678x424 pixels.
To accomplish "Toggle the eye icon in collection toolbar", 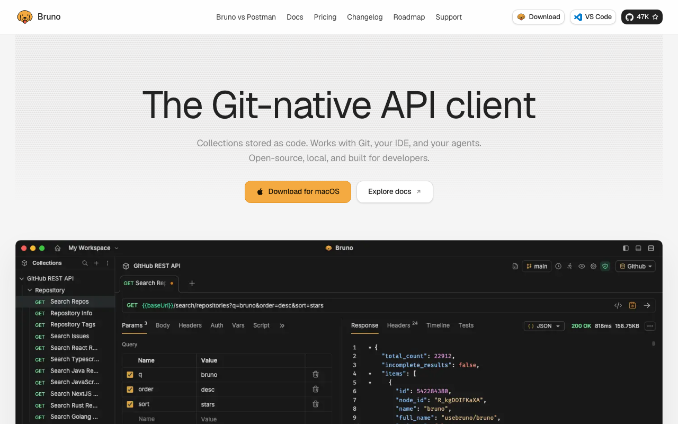I will (x=582, y=266).
